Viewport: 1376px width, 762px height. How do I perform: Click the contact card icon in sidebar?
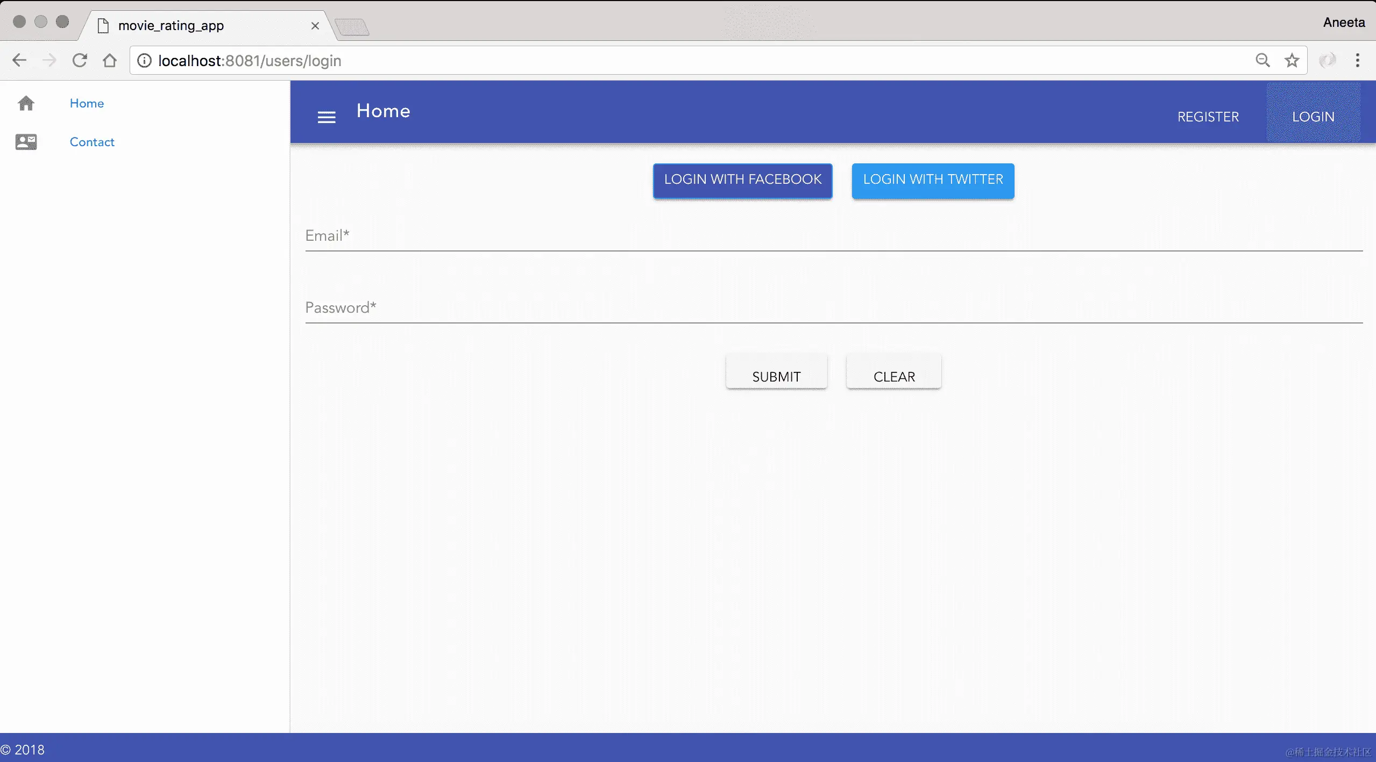click(x=26, y=142)
